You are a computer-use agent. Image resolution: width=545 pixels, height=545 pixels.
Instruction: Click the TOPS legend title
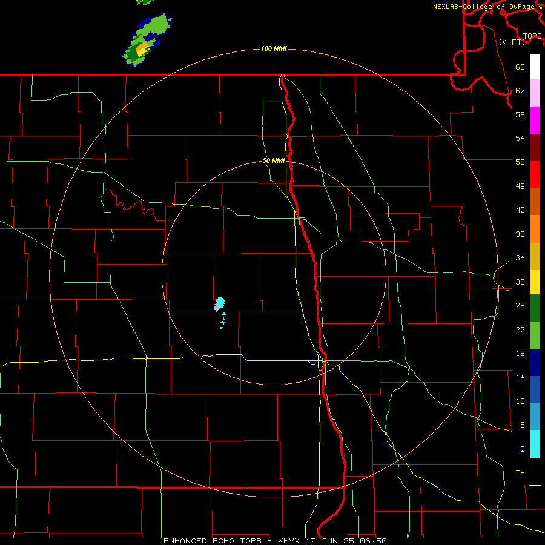click(532, 36)
